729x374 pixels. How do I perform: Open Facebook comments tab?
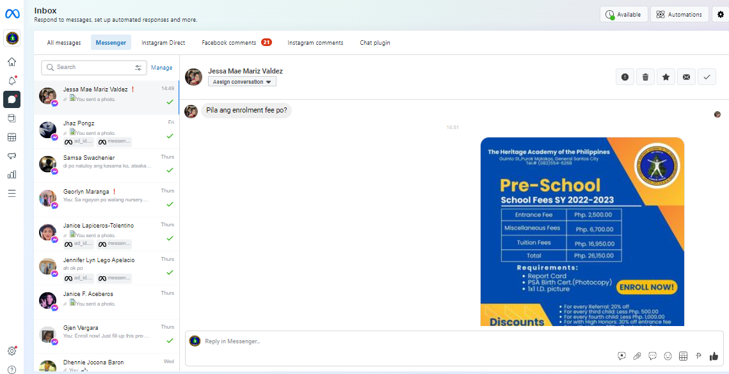pyautogui.click(x=236, y=42)
